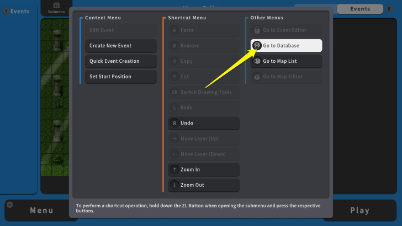Click the Submenu ZL indicator at the top
The width and height of the screenshot is (402, 226).
click(56, 8)
